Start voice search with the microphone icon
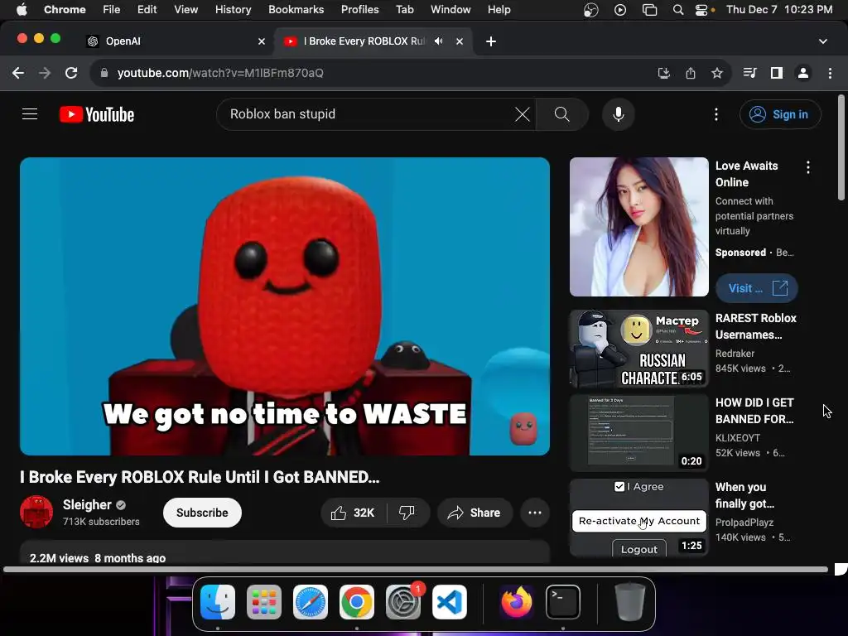 (x=618, y=114)
